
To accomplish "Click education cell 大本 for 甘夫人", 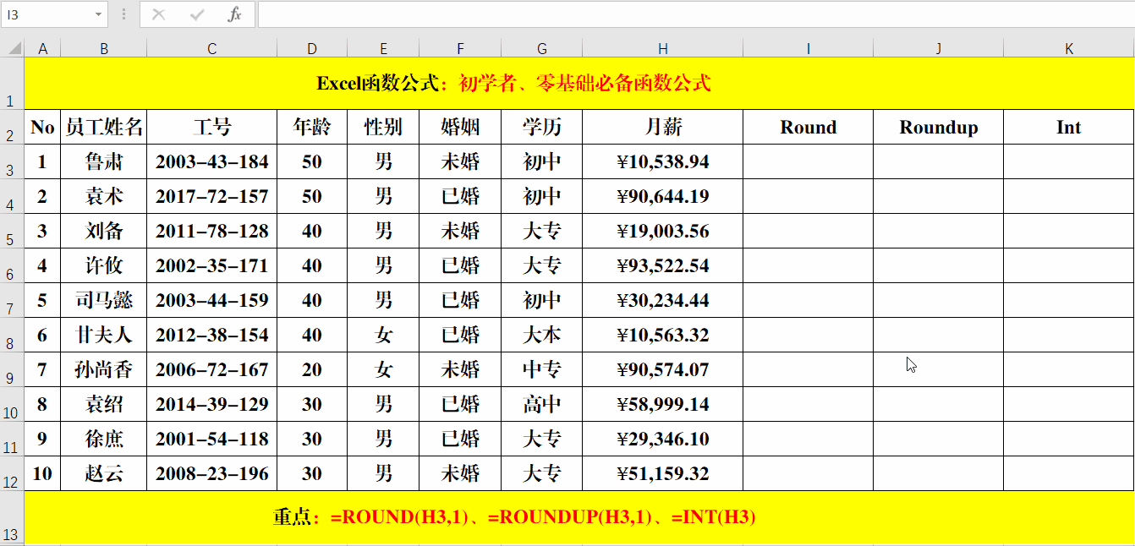I will (x=542, y=335).
